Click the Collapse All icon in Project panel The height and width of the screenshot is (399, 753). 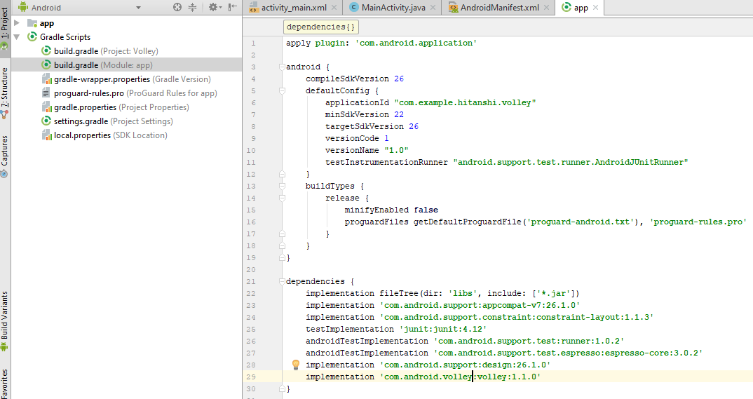[194, 7]
